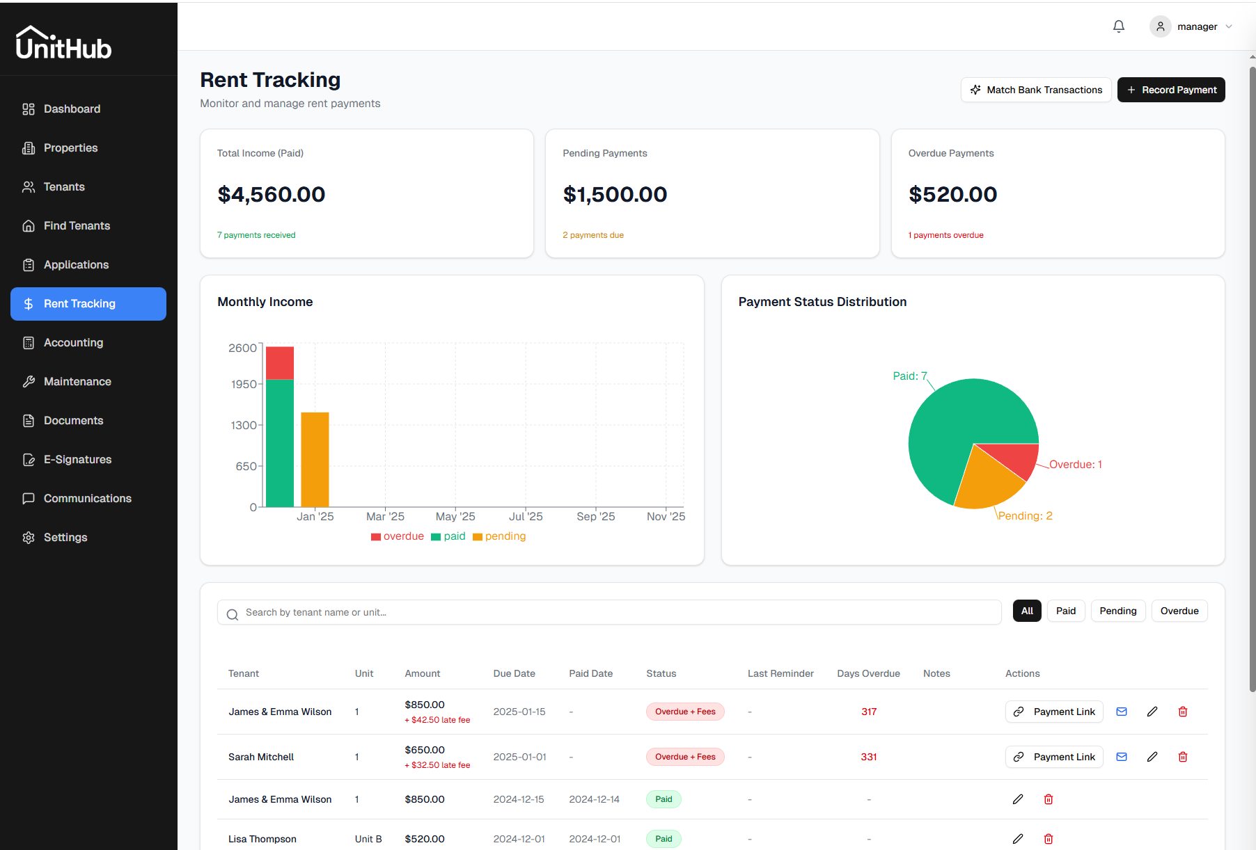Open the Accounting page in sidebar

[73, 343]
